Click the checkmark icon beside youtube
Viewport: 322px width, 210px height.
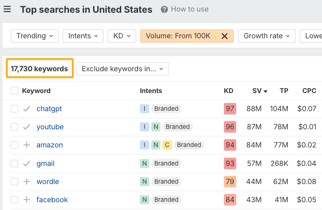click(27, 127)
